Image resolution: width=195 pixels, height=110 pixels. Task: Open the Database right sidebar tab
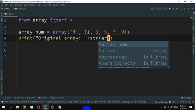[x=193, y=50]
